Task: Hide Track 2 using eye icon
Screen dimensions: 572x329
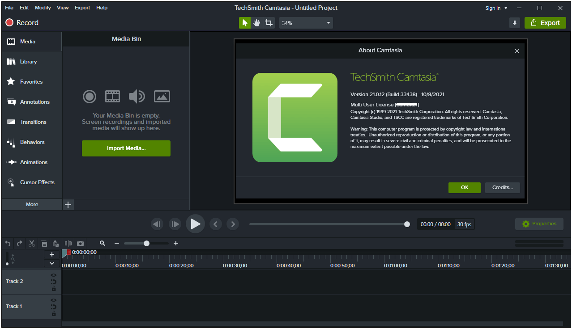Action: coord(54,275)
